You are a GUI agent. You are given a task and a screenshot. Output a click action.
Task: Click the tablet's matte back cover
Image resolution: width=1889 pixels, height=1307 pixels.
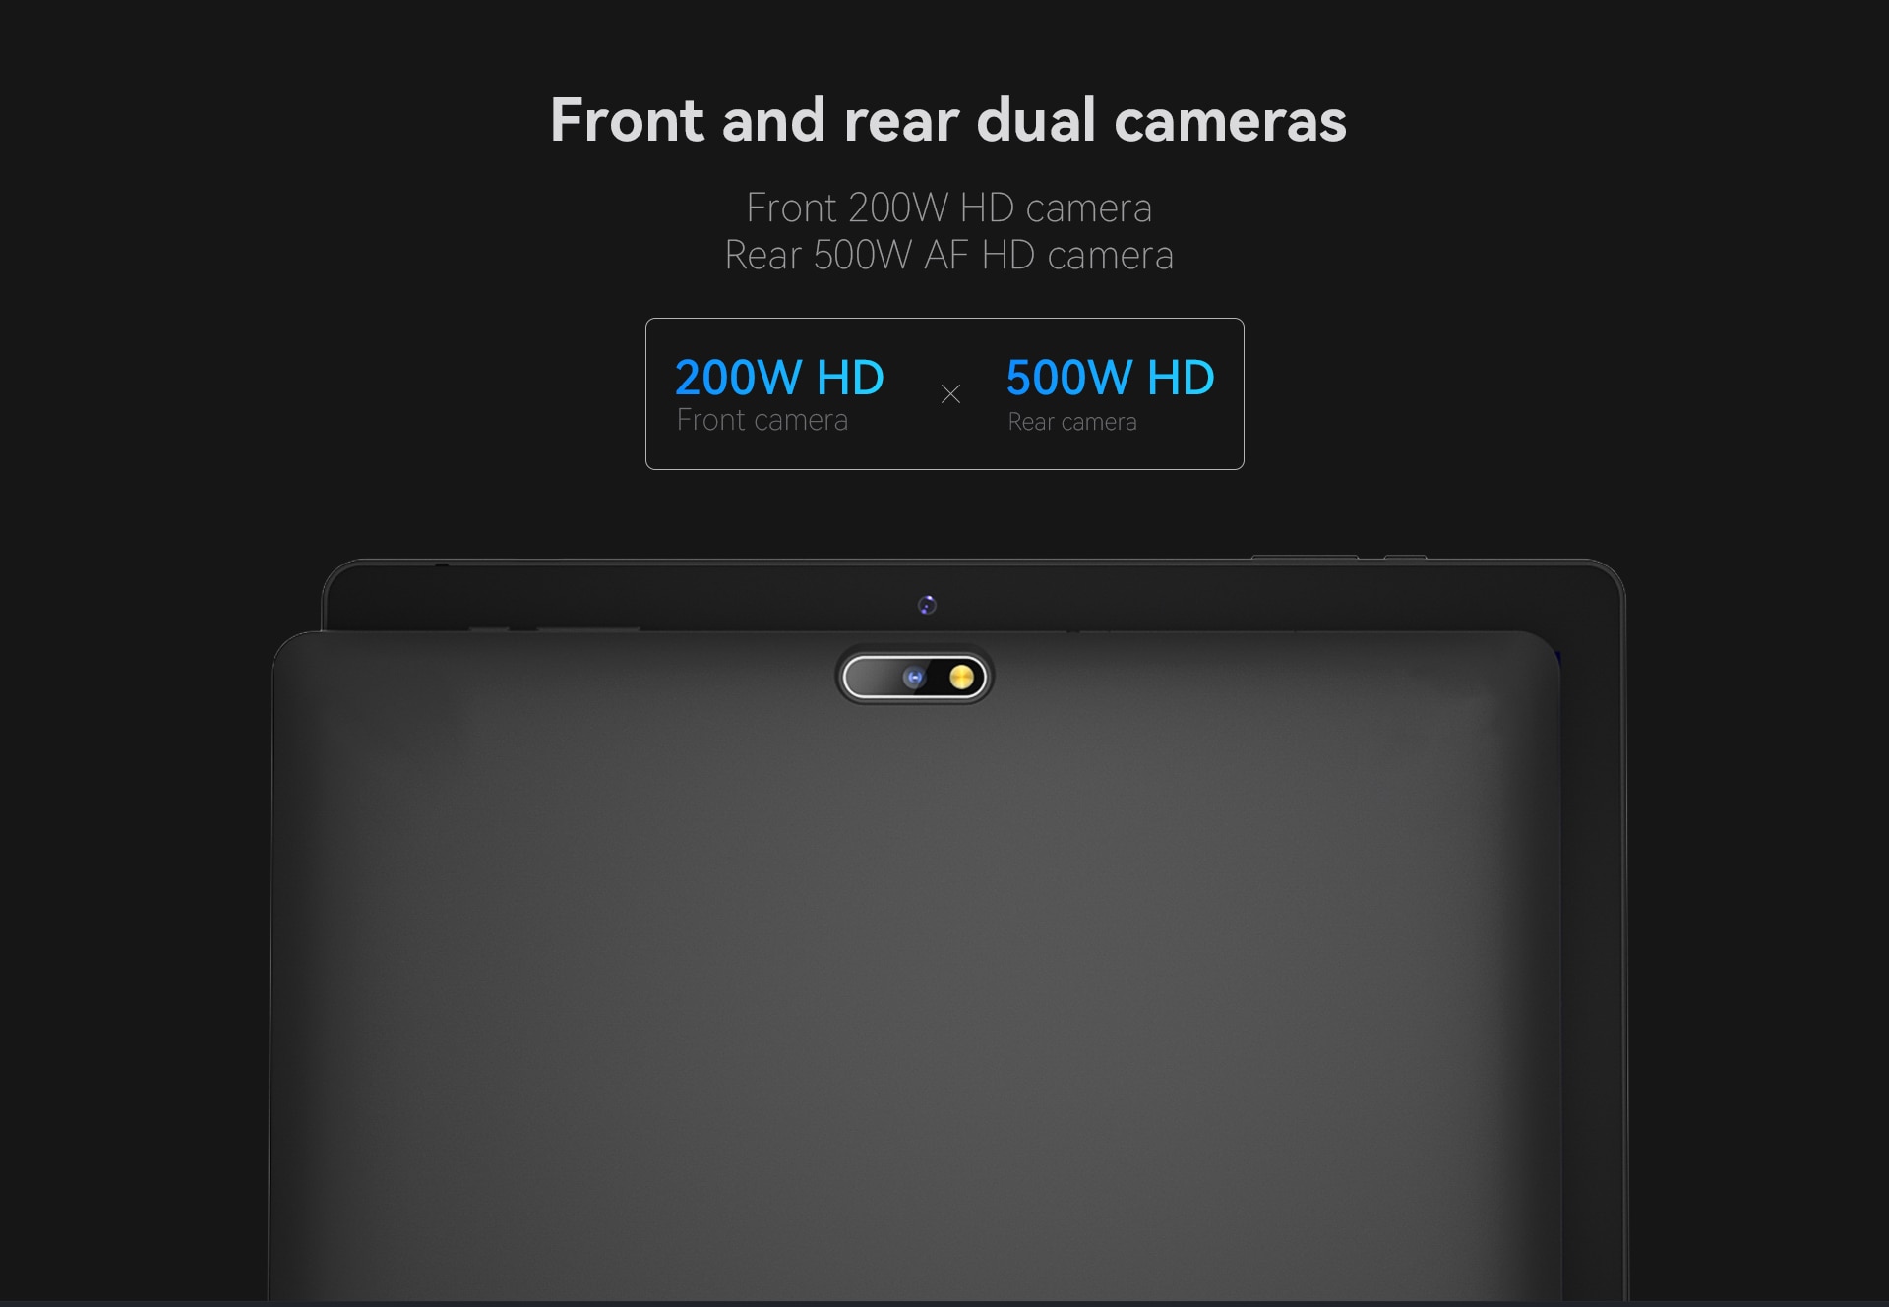pyautogui.click(x=915, y=983)
